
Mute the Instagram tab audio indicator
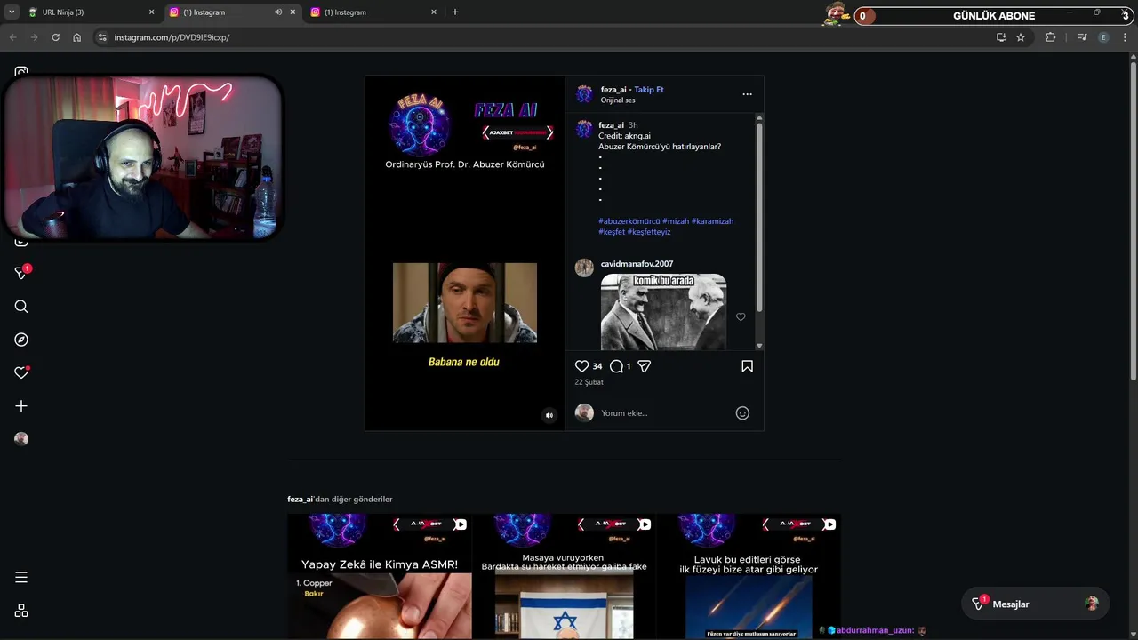coord(277,12)
